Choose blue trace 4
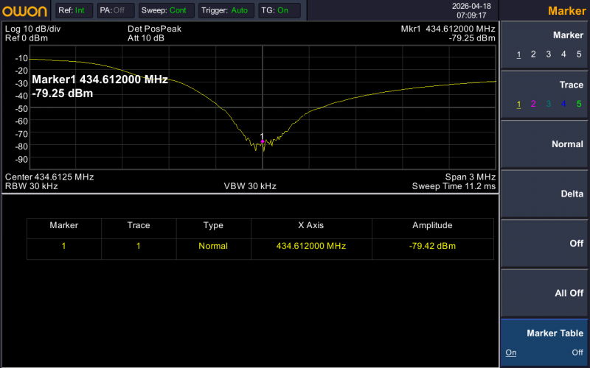This screenshot has width=590, height=368. (x=563, y=104)
